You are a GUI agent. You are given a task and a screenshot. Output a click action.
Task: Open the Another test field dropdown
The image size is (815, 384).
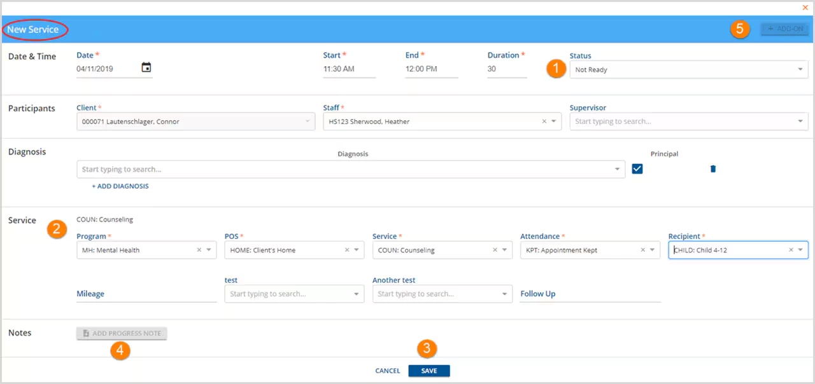click(x=442, y=294)
